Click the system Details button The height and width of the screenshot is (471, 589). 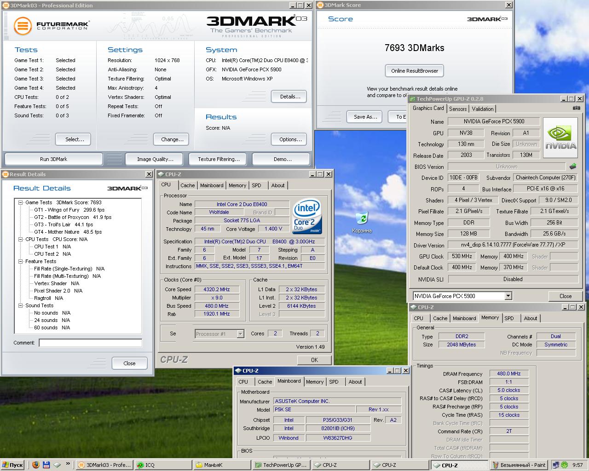(x=290, y=97)
